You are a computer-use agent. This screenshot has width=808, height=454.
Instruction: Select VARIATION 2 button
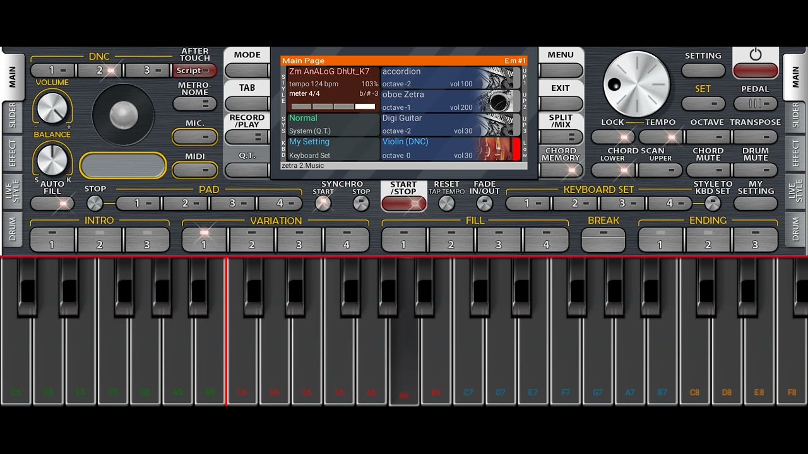251,240
